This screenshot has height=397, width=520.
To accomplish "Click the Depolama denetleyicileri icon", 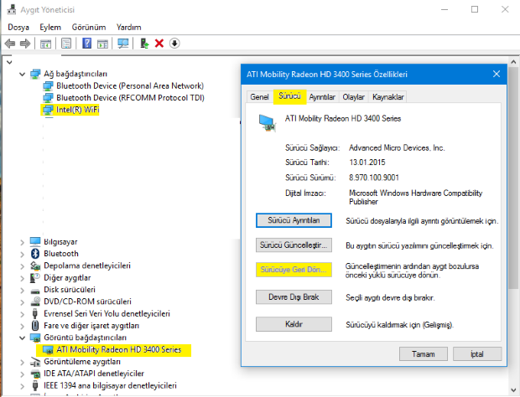I will click(x=35, y=266).
